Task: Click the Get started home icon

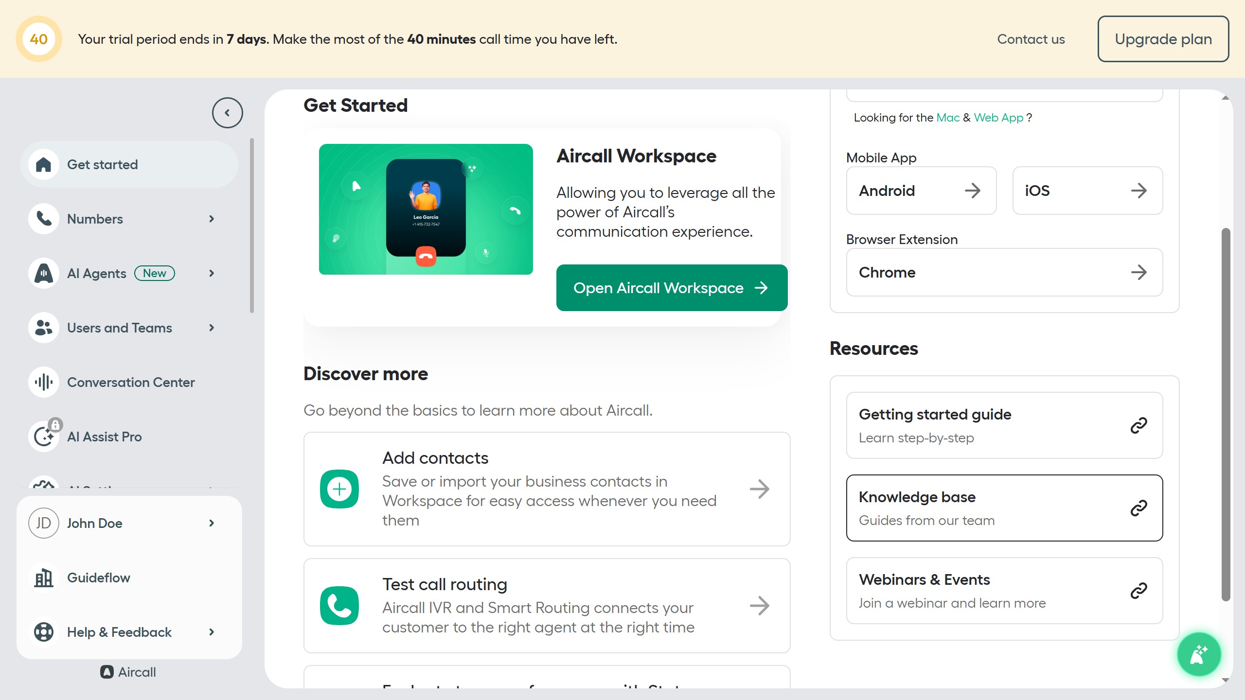Action: click(x=44, y=164)
